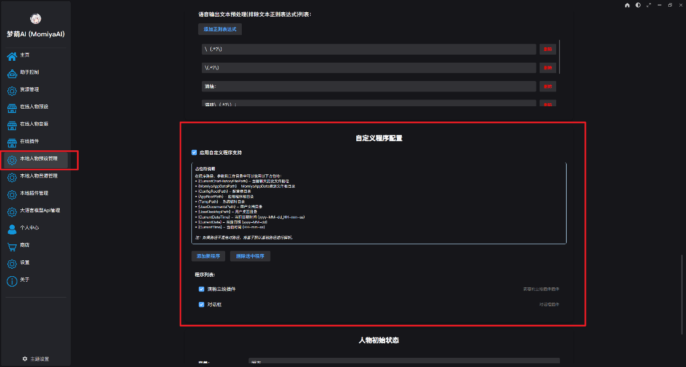Click 添加正则表达式 to add a regex
The image size is (686, 367).
point(219,29)
